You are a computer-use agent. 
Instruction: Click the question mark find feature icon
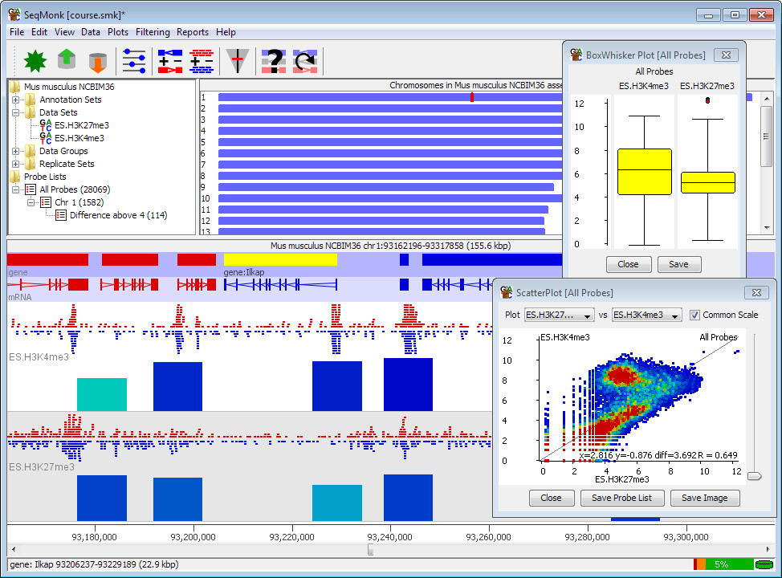point(274,61)
